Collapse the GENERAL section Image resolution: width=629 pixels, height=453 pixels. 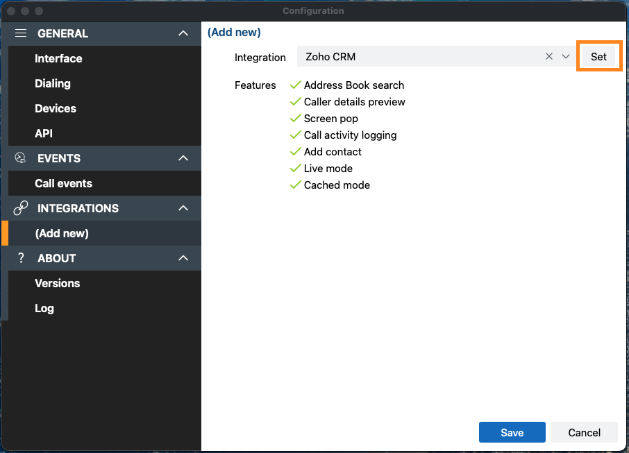pyautogui.click(x=183, y=33)
